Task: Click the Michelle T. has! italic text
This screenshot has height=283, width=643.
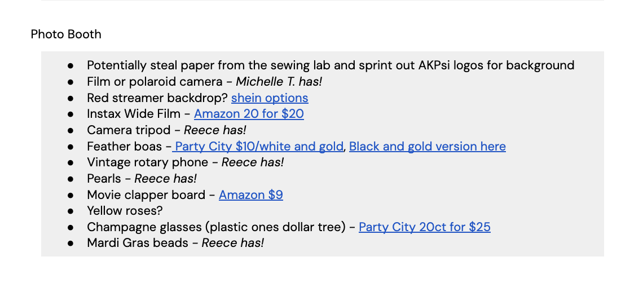Action: click(x=279, y=82)
